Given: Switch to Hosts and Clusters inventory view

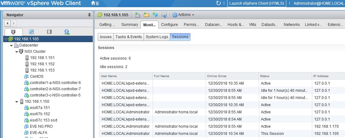Looking at the screenshot, I should 13,32.
